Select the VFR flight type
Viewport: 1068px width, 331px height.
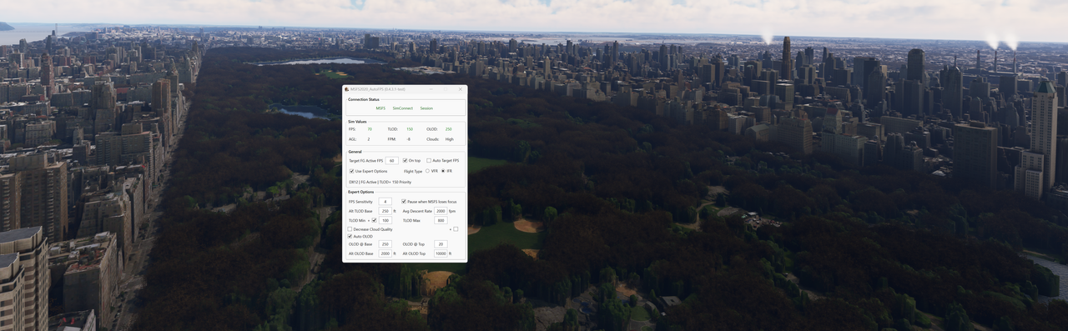pyautogui.click(x=427, y=171)
